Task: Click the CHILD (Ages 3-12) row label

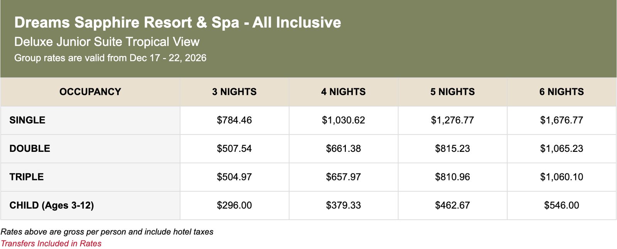Action: [52, 205]
